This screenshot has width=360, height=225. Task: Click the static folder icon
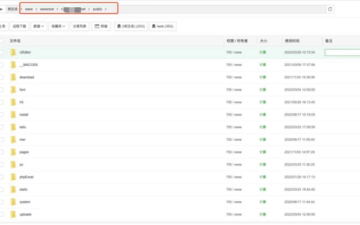pos(13,190)
